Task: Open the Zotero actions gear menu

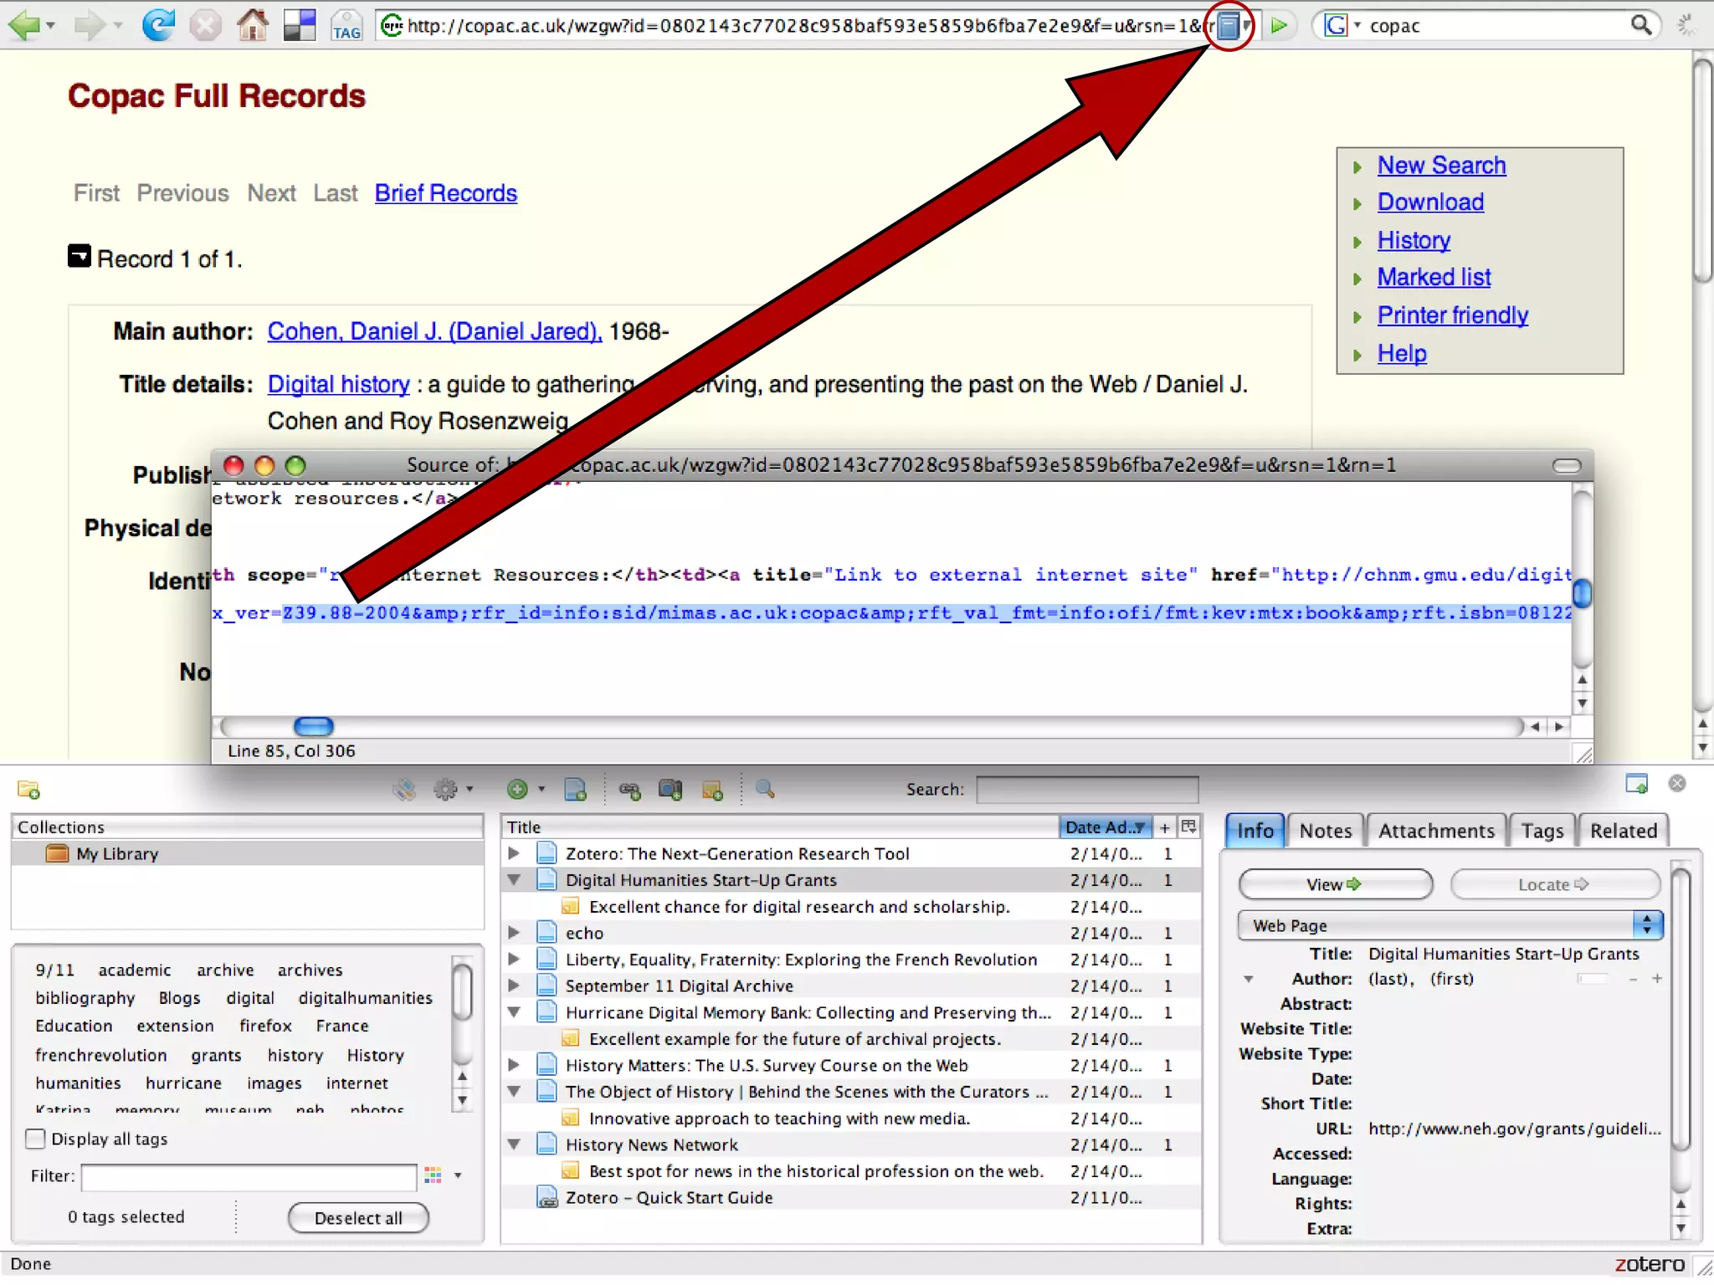Action: pos(446,789)
